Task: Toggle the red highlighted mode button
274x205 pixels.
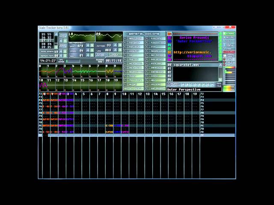Action: point(229,52)
